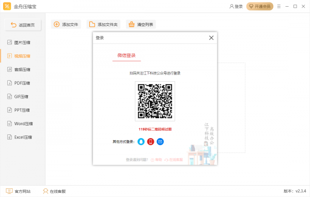
Task: Click the 开通会员 button
Action: click(260, 7)
